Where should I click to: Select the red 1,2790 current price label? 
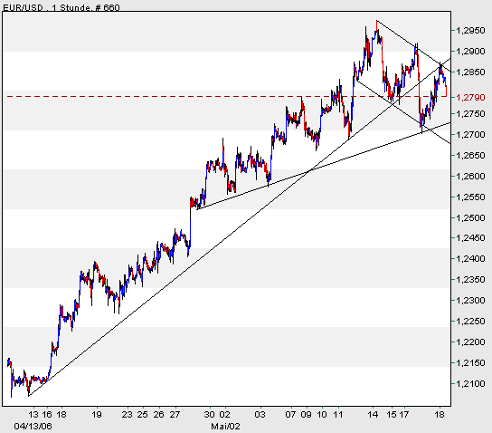point(470,98)
